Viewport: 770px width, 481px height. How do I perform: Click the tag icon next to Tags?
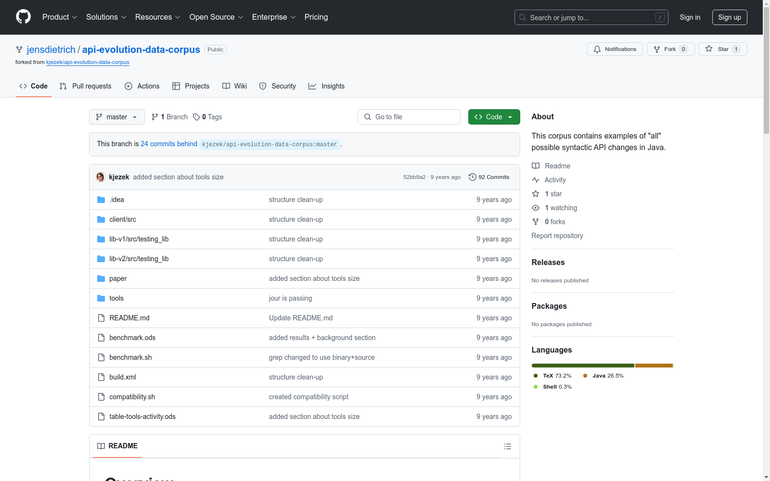(x=196, y=117)
